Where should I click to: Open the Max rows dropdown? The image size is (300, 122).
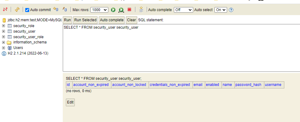(99, 10)
